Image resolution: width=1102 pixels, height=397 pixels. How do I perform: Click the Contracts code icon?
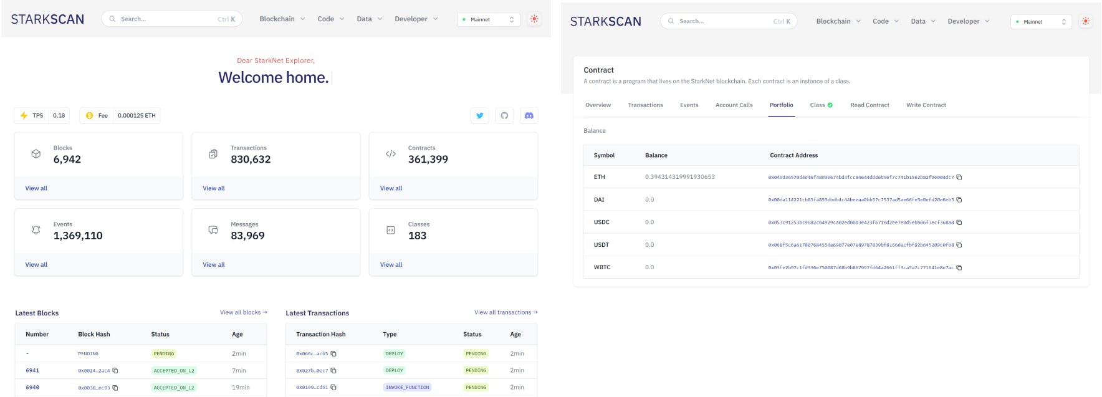(391, 154)
